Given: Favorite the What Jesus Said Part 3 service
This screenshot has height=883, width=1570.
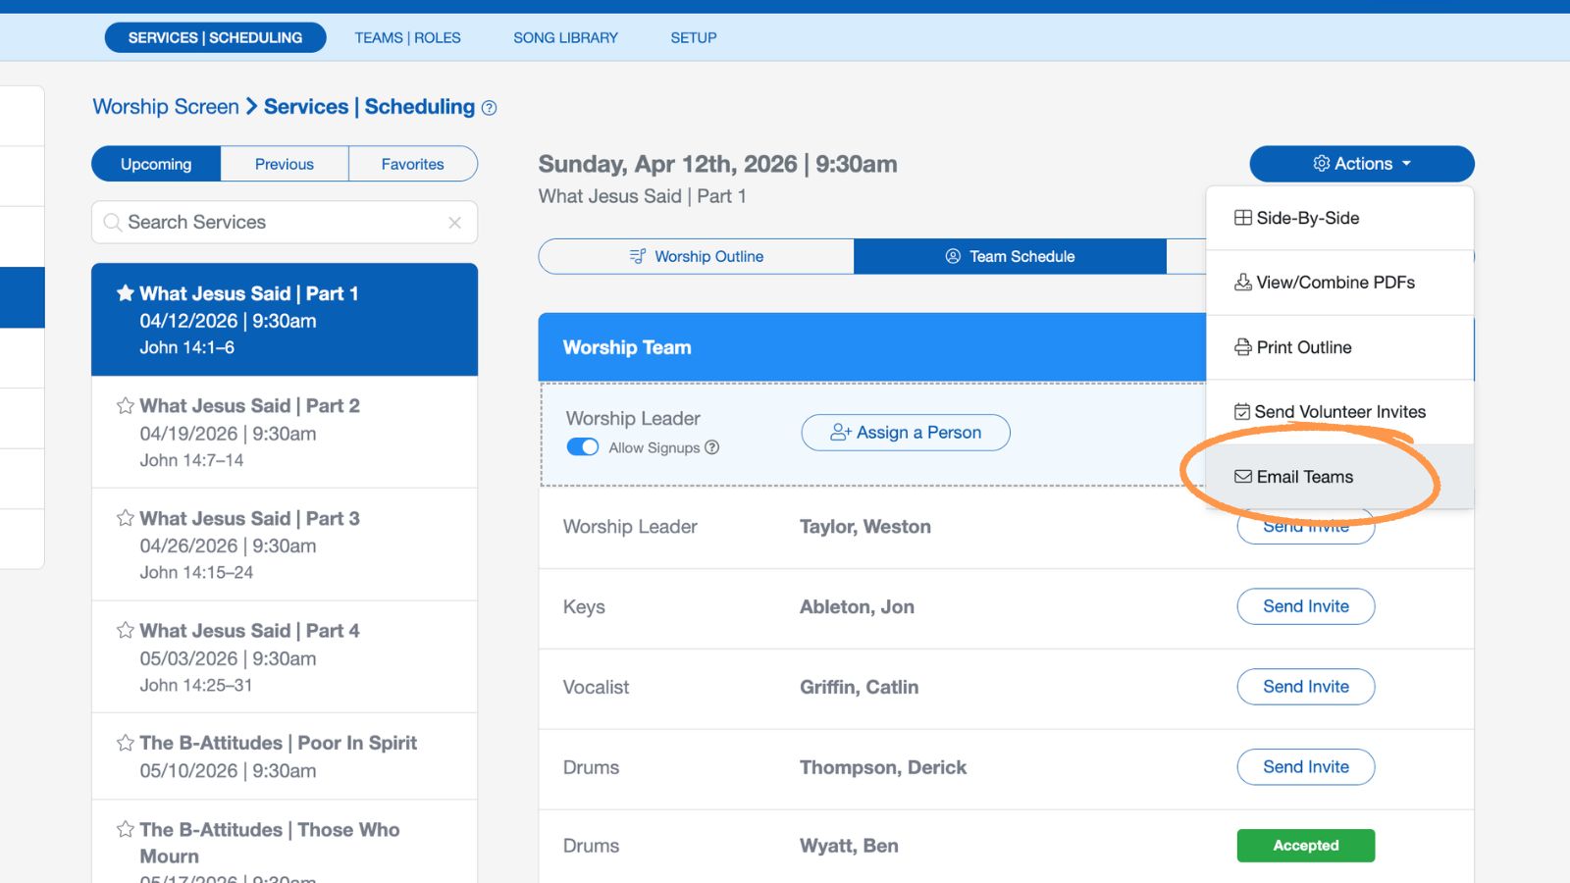Looking at the screenshot, I should (126, 518).
